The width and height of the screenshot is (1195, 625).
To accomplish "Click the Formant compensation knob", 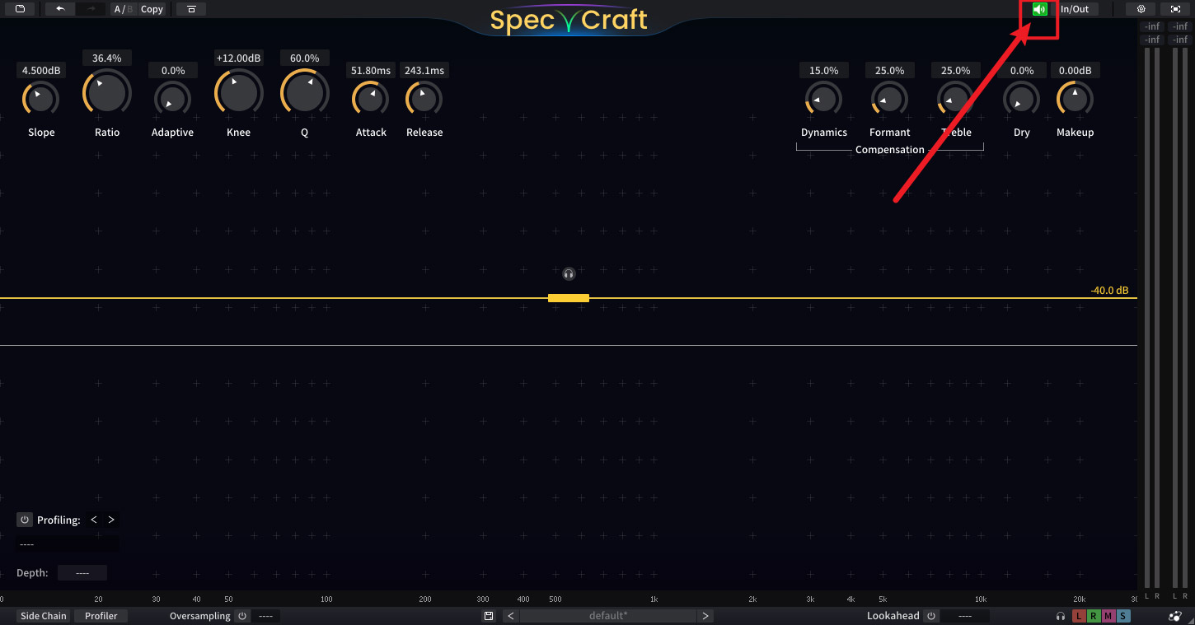I will (x=890, y=100).
